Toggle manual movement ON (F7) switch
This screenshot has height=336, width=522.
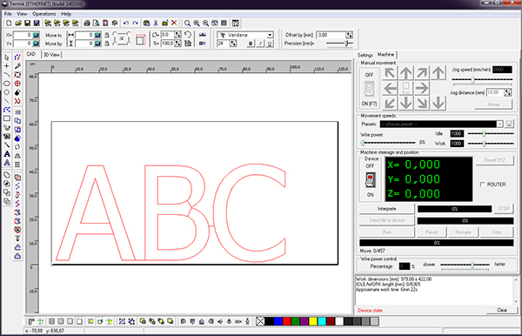(x=369, y=90)
